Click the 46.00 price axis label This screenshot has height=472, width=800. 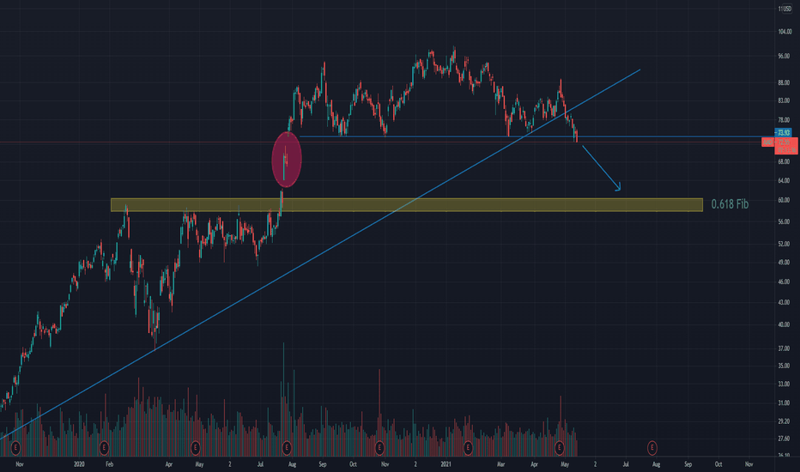[785, 281]
